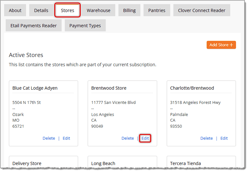Click the Blue Cat Lodge Adyen title
248x172 pixels.
[35, 88]
